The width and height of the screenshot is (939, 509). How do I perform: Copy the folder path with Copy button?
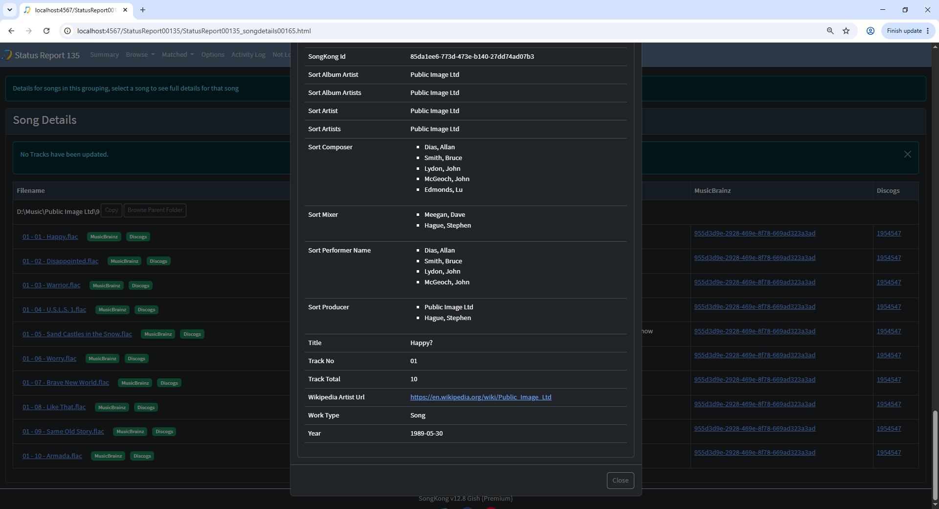tap(112, 210)
